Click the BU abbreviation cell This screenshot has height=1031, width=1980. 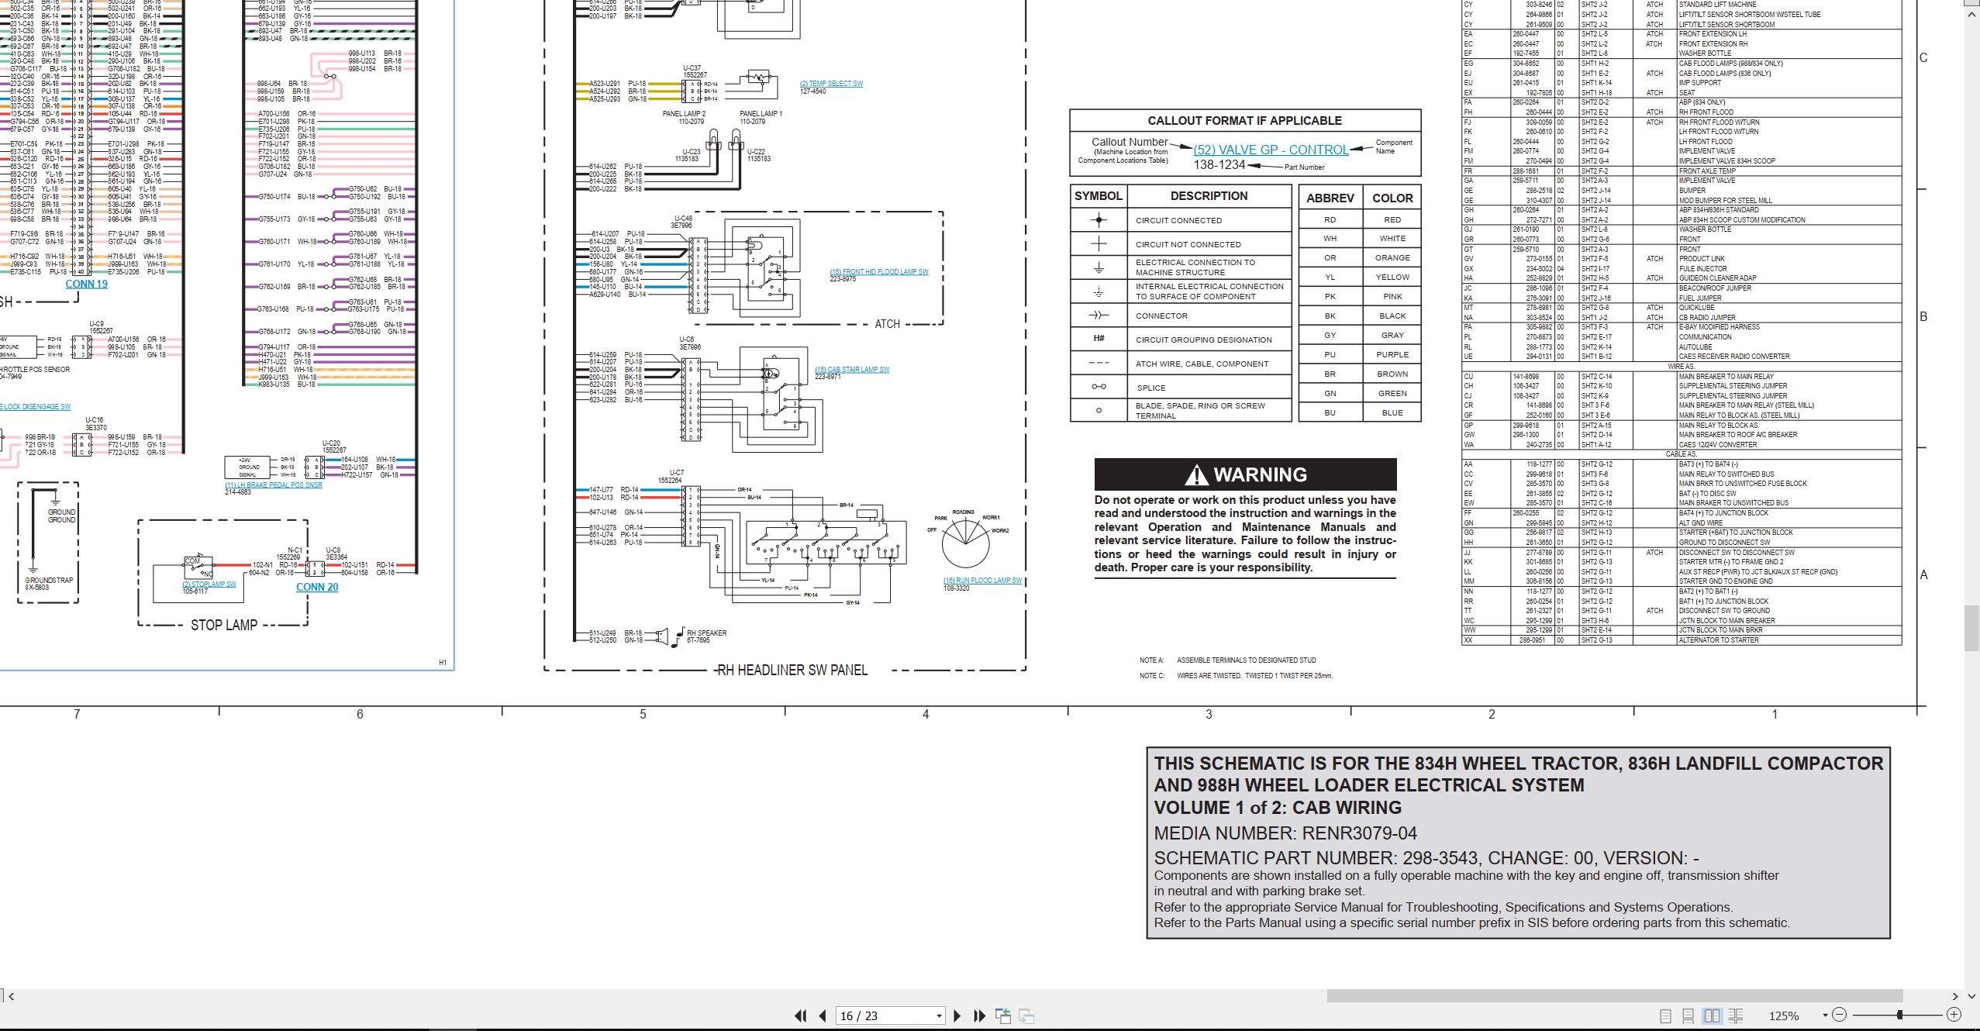(1330, 412)
